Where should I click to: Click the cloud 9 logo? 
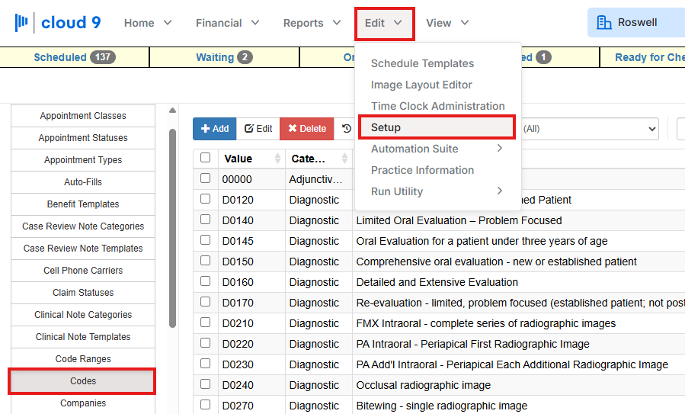pyautogui.click(x=58, y=23)
